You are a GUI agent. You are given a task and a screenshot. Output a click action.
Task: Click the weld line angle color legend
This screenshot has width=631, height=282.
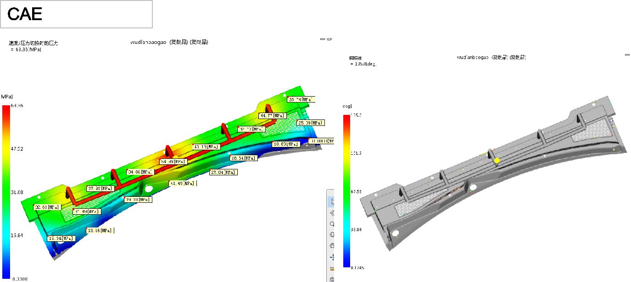click(x=347, y=191)
